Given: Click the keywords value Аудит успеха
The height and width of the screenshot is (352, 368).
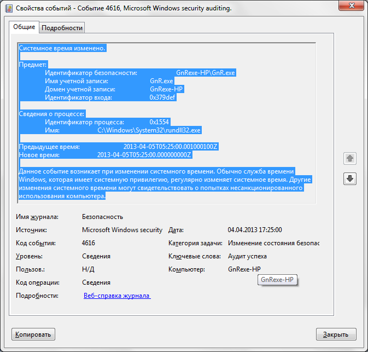Looking at the screenshot, I should 247,256.
